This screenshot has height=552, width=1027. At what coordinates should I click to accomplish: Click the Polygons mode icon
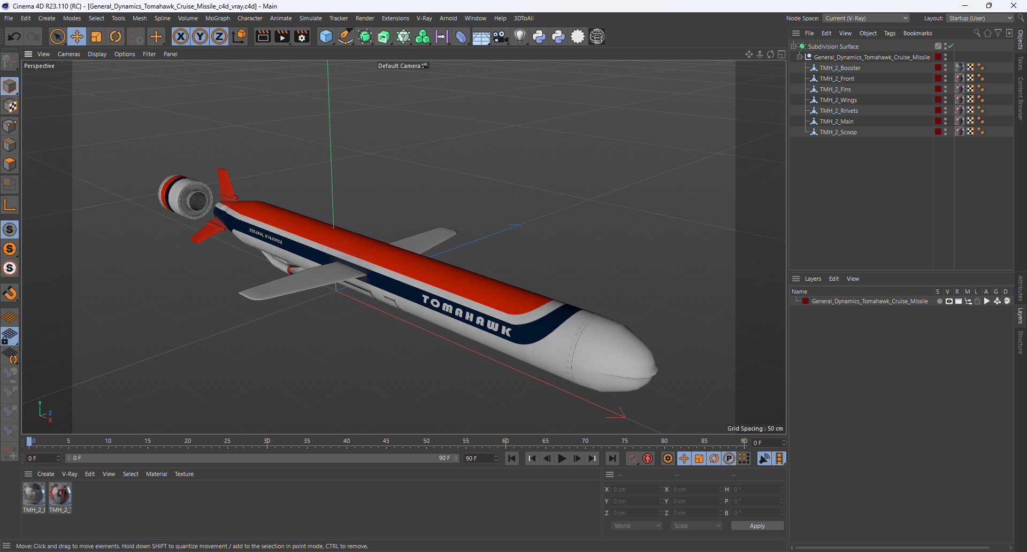coord(10,164)
